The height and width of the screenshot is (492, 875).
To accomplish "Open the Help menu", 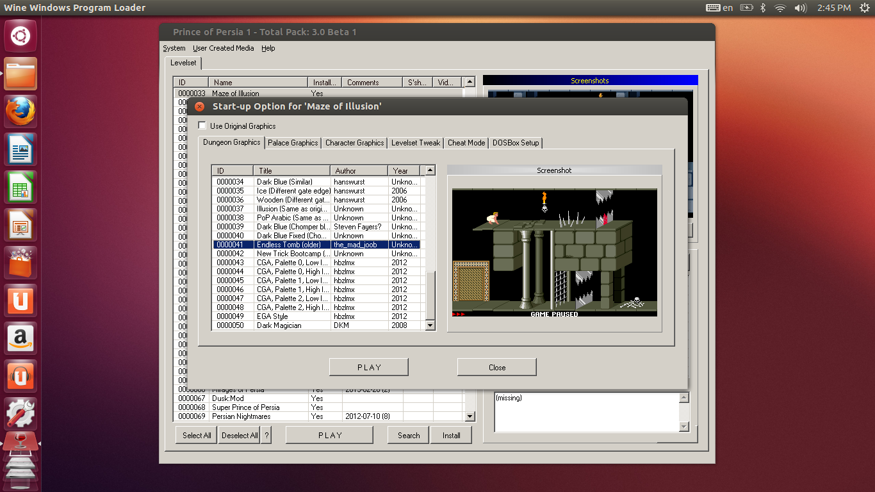I will (x=268, y=48).
